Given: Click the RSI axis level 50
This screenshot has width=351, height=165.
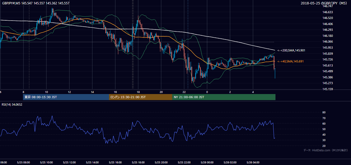Looking at the screenshot, I should [324, 129].
